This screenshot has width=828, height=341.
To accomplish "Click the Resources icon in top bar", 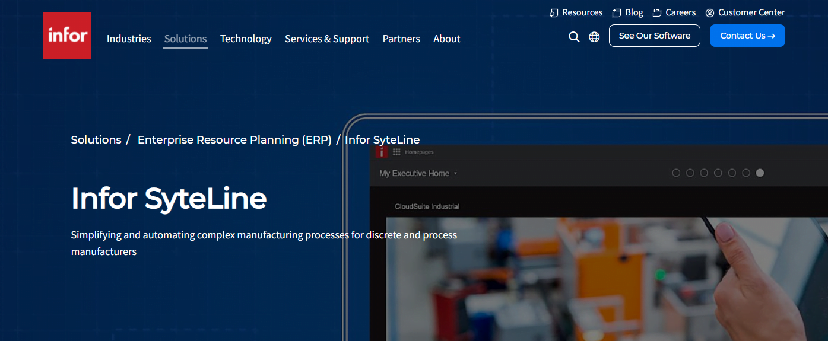I will pyautogui.click(x=554, y=12).
